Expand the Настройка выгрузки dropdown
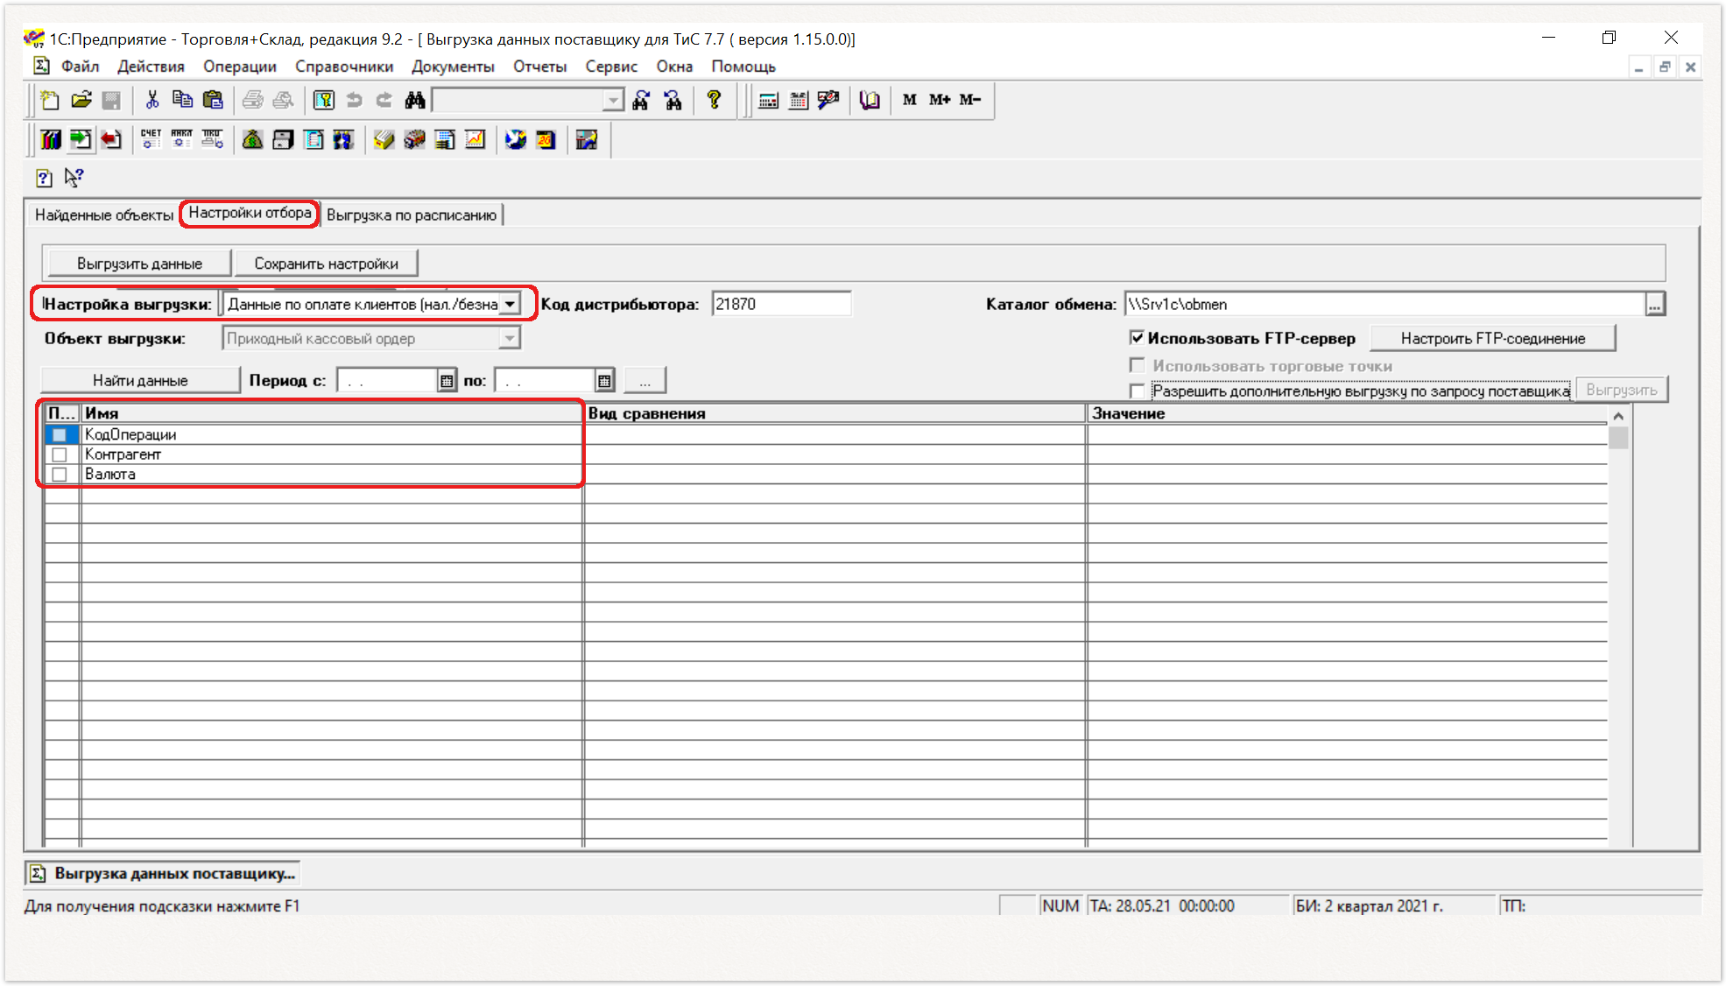Viewport: 1726px width, 986px height. 510,304
